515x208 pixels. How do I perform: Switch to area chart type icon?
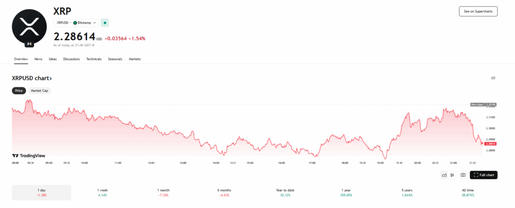click(x=445, y=175)
